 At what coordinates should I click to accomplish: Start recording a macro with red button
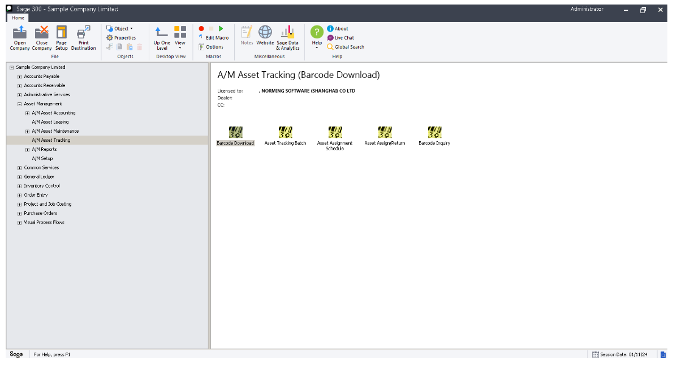point(201,28)
